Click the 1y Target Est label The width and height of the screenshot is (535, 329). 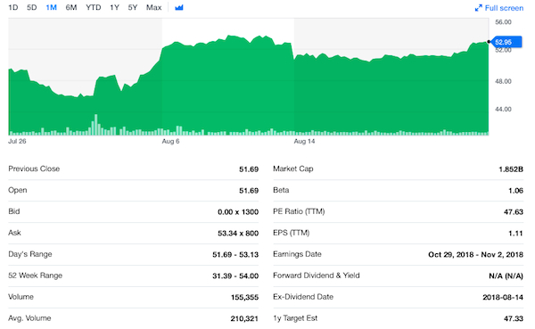[x=295, y=318]
